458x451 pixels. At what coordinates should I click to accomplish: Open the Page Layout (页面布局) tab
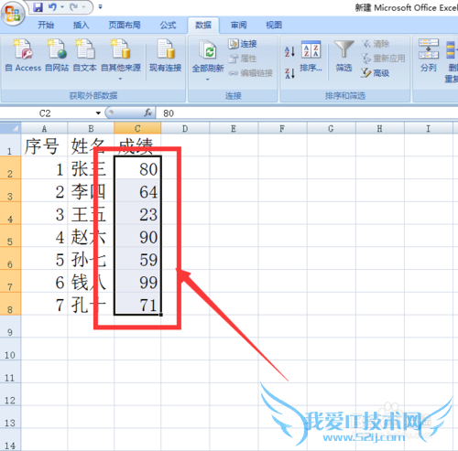(x=125, y=25)
